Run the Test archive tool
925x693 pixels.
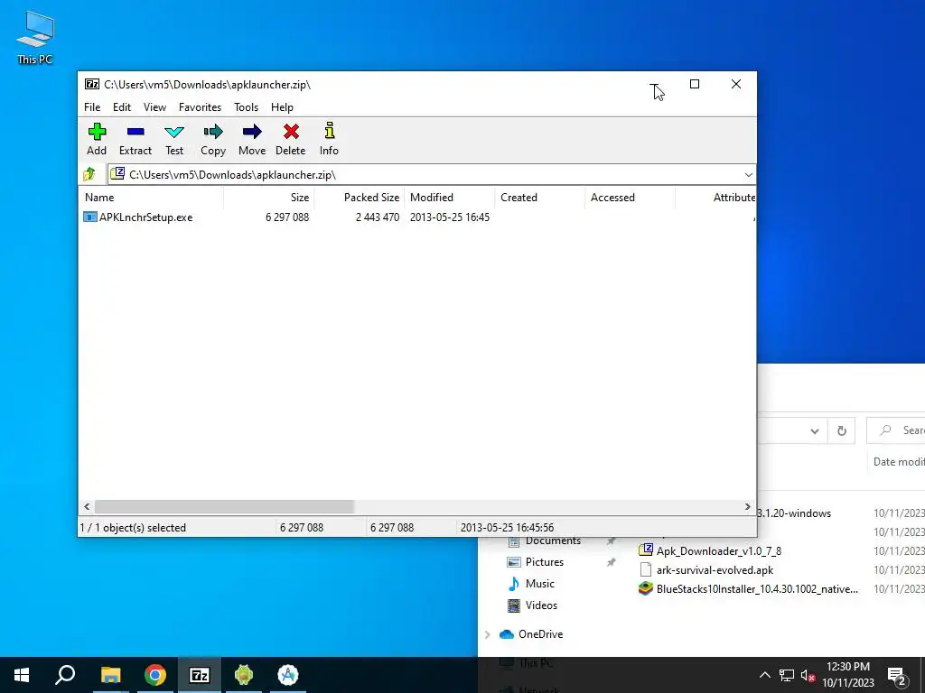[174, 139]
